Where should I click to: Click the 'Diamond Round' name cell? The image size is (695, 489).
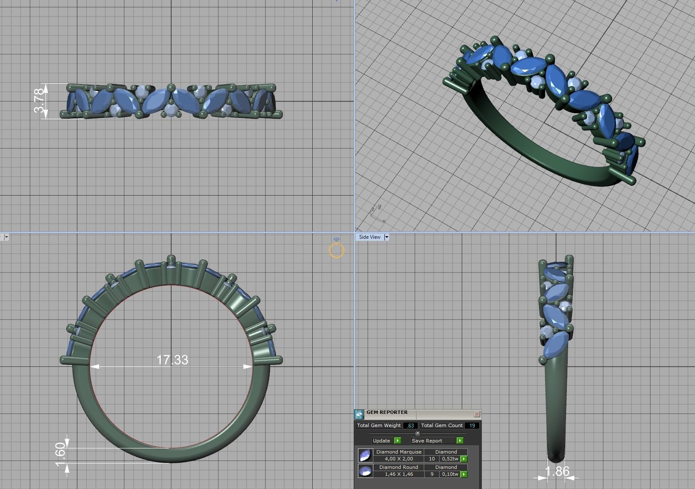point(399,467)
